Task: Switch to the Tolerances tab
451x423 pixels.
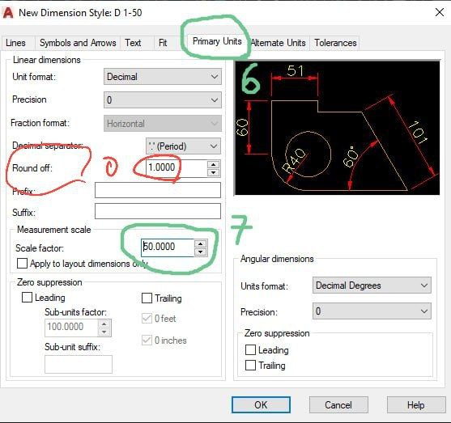Action: coord(335,43)
